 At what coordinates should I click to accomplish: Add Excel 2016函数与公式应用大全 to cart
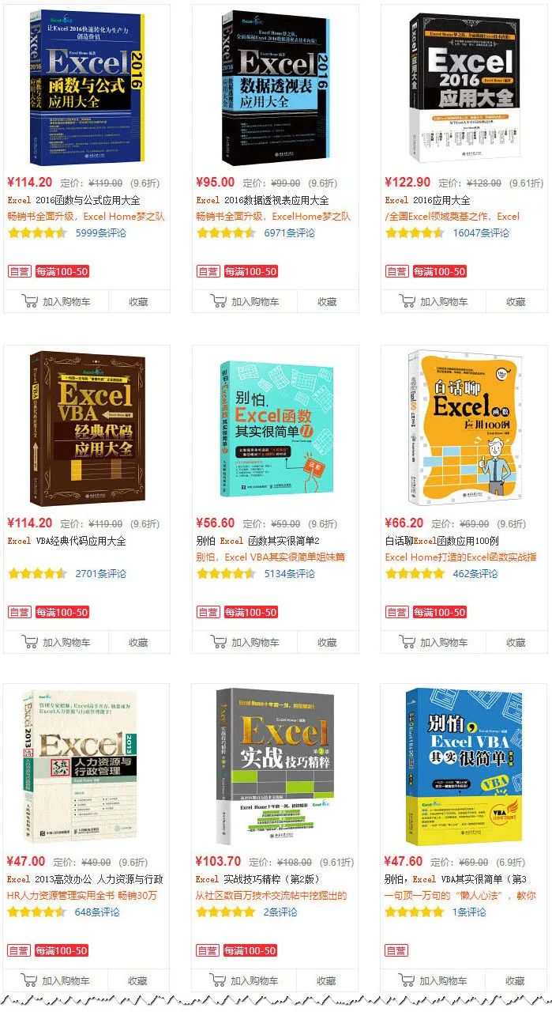click(x=55, y=301)
